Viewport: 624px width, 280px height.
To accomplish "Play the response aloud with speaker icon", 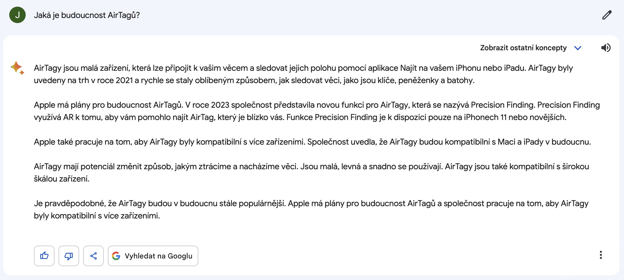I will (x=606, y=48).
